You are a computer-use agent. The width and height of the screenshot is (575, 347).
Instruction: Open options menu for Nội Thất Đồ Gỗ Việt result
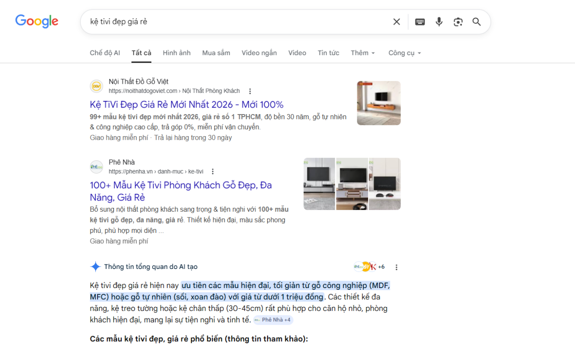250,91
